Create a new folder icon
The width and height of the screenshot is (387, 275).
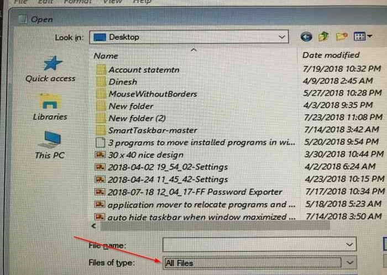(x=342, y=36)
